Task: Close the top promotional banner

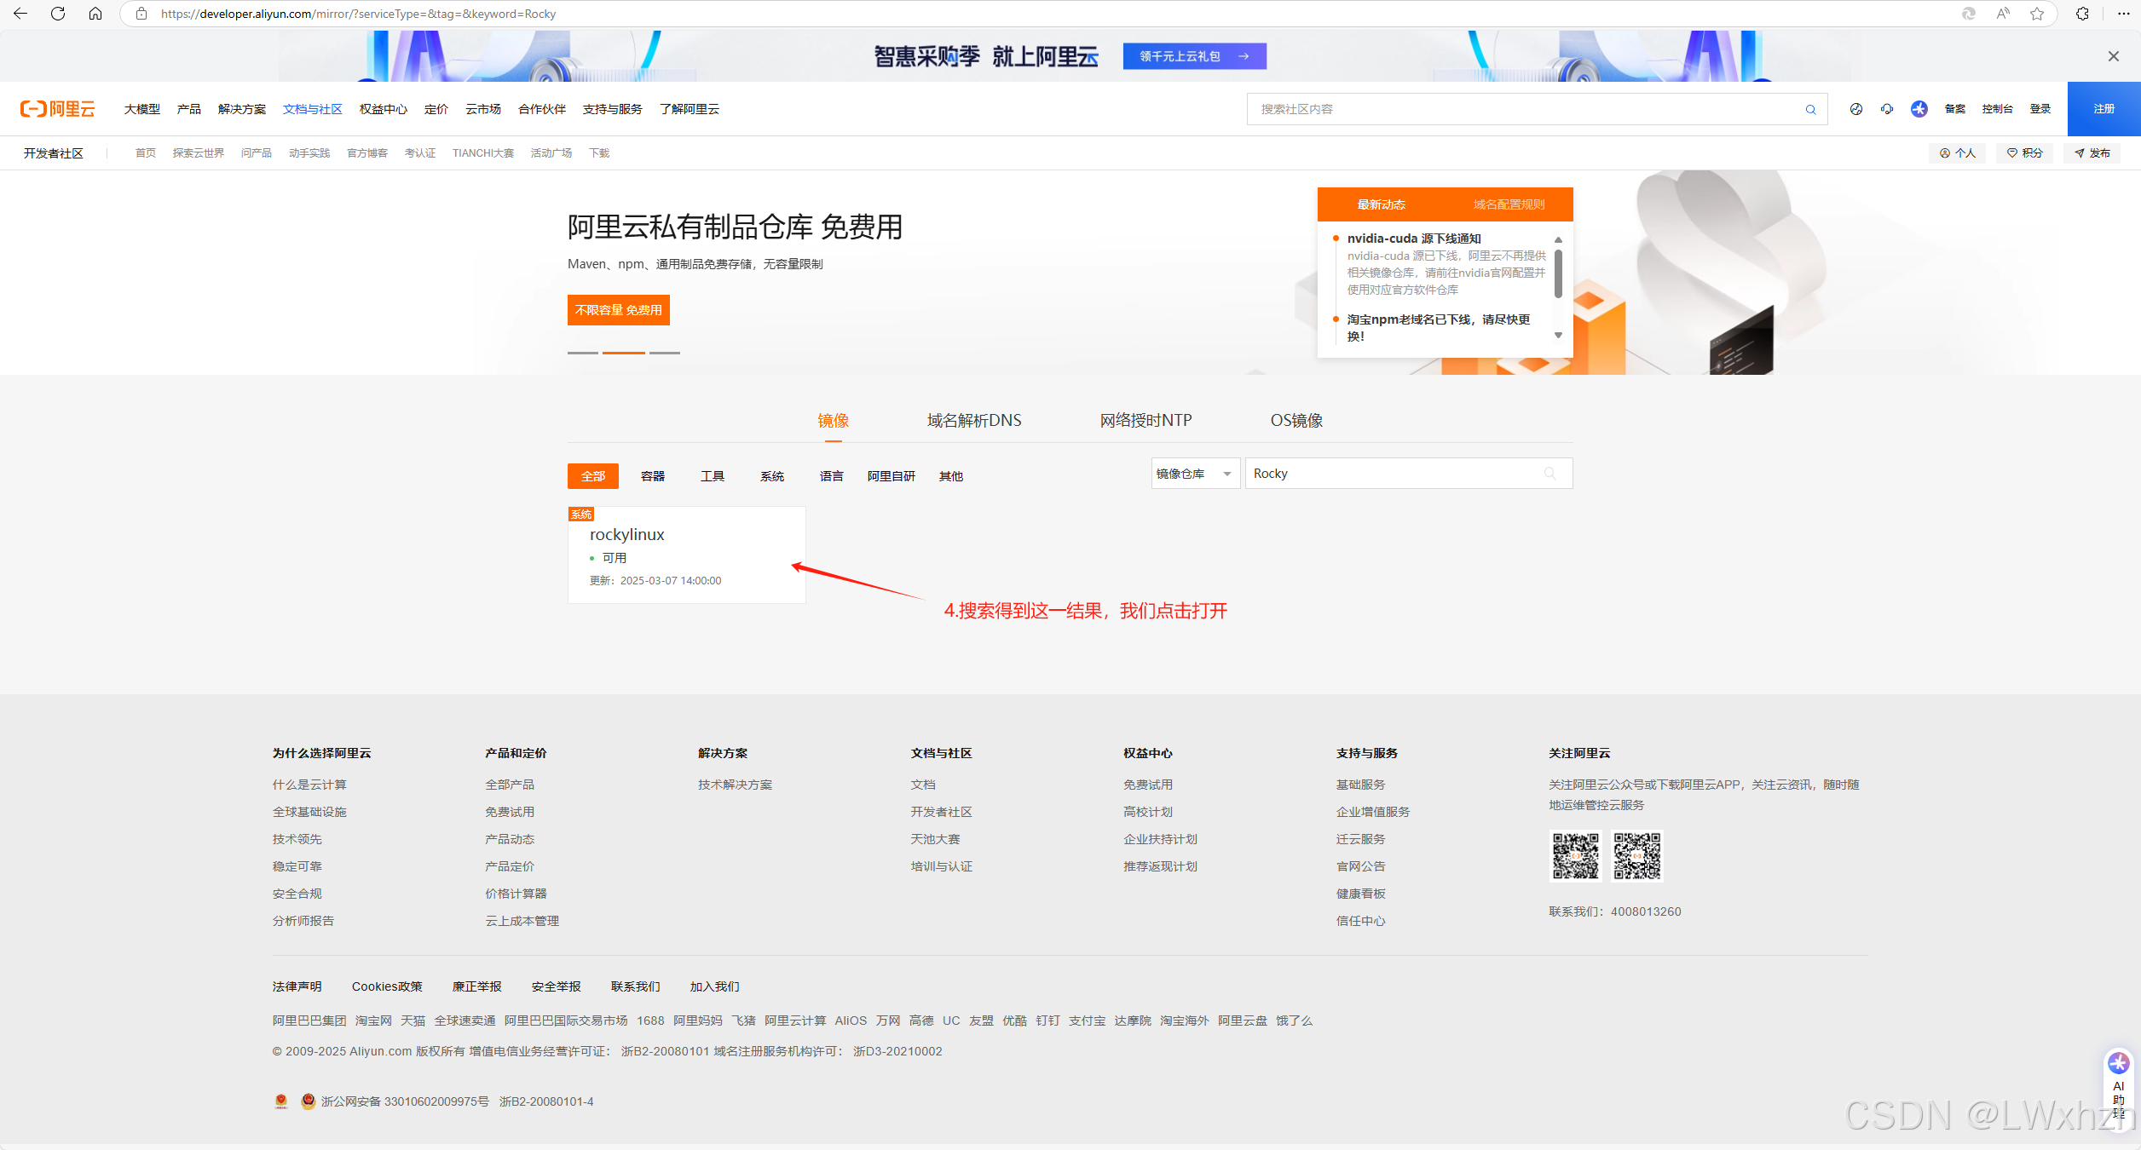Action: coord(2113,56)
